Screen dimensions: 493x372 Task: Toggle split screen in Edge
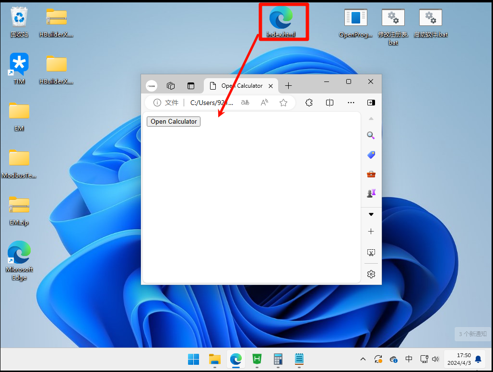point(329,103)
